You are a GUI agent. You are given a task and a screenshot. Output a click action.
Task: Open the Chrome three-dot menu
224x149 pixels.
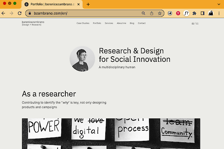(x=219, y=13)
